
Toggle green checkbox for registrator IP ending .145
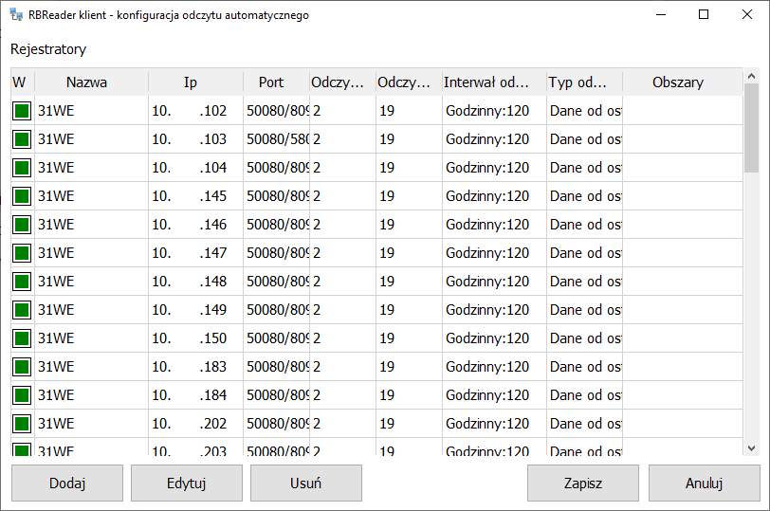click(x=22, y=196)
